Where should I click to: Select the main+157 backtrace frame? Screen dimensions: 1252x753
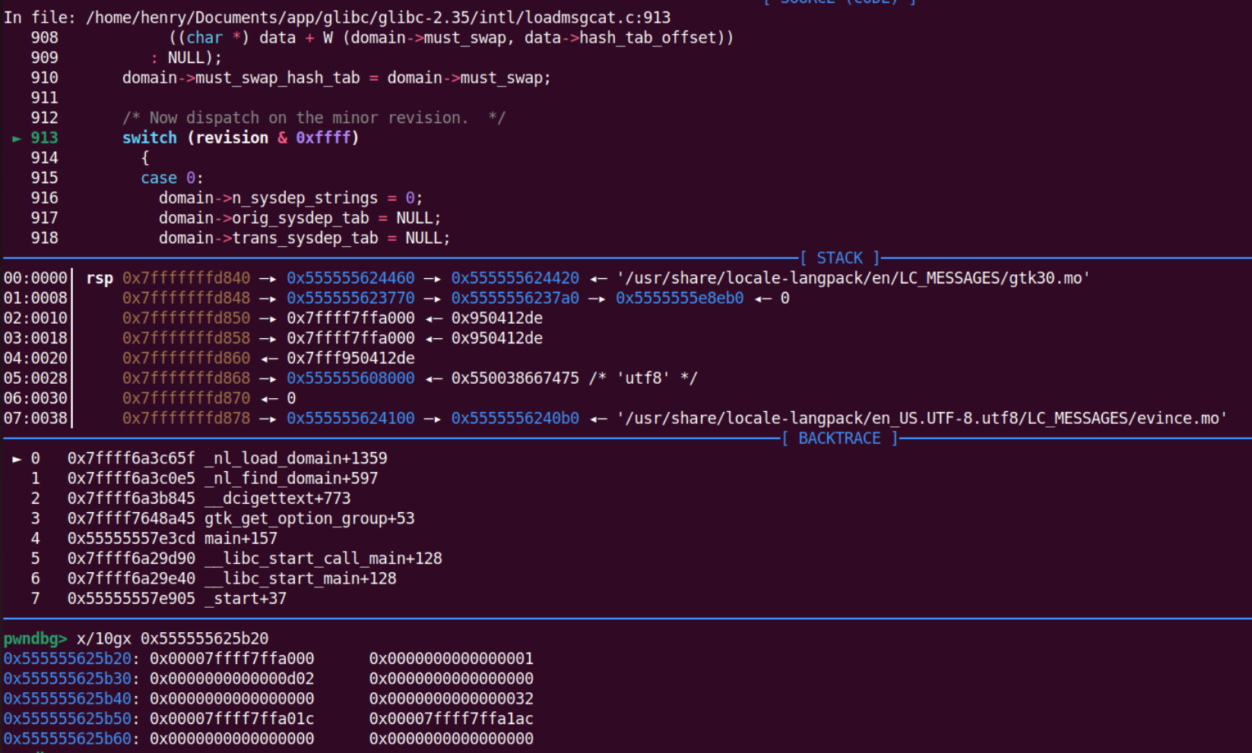click(241, 539)
